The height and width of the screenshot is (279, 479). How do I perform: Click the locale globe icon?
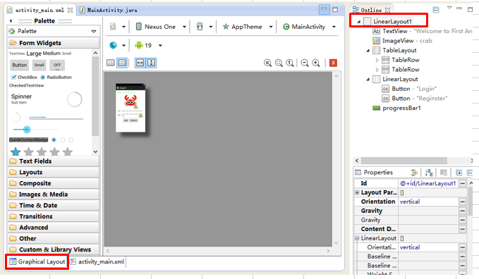click(x=113, y=46)
